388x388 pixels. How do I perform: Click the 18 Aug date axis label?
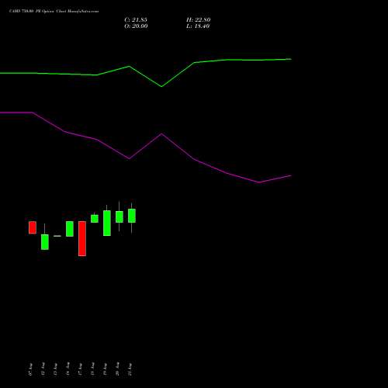coord(92,369)
